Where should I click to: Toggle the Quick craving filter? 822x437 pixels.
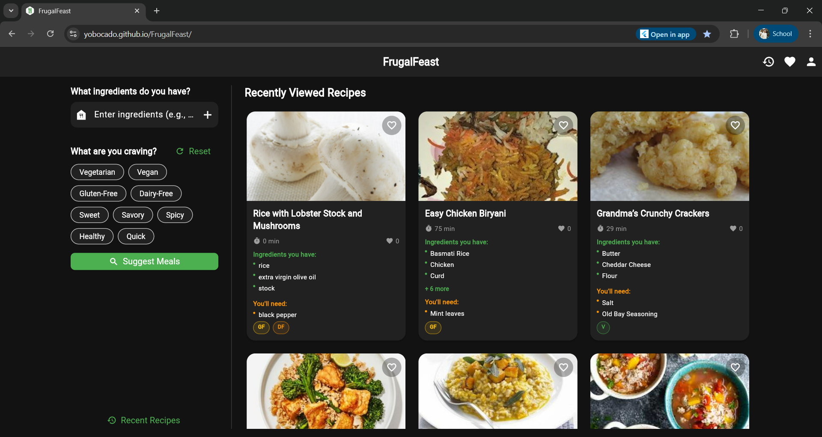tap(136, 236)
